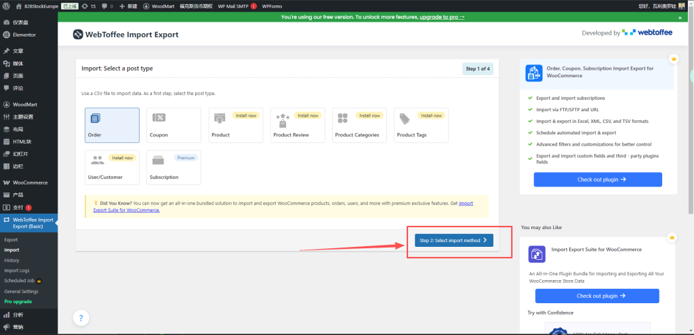Click the Order Coupon Subscription plugin icon
694x335 pixels.
tap(534, 73)
